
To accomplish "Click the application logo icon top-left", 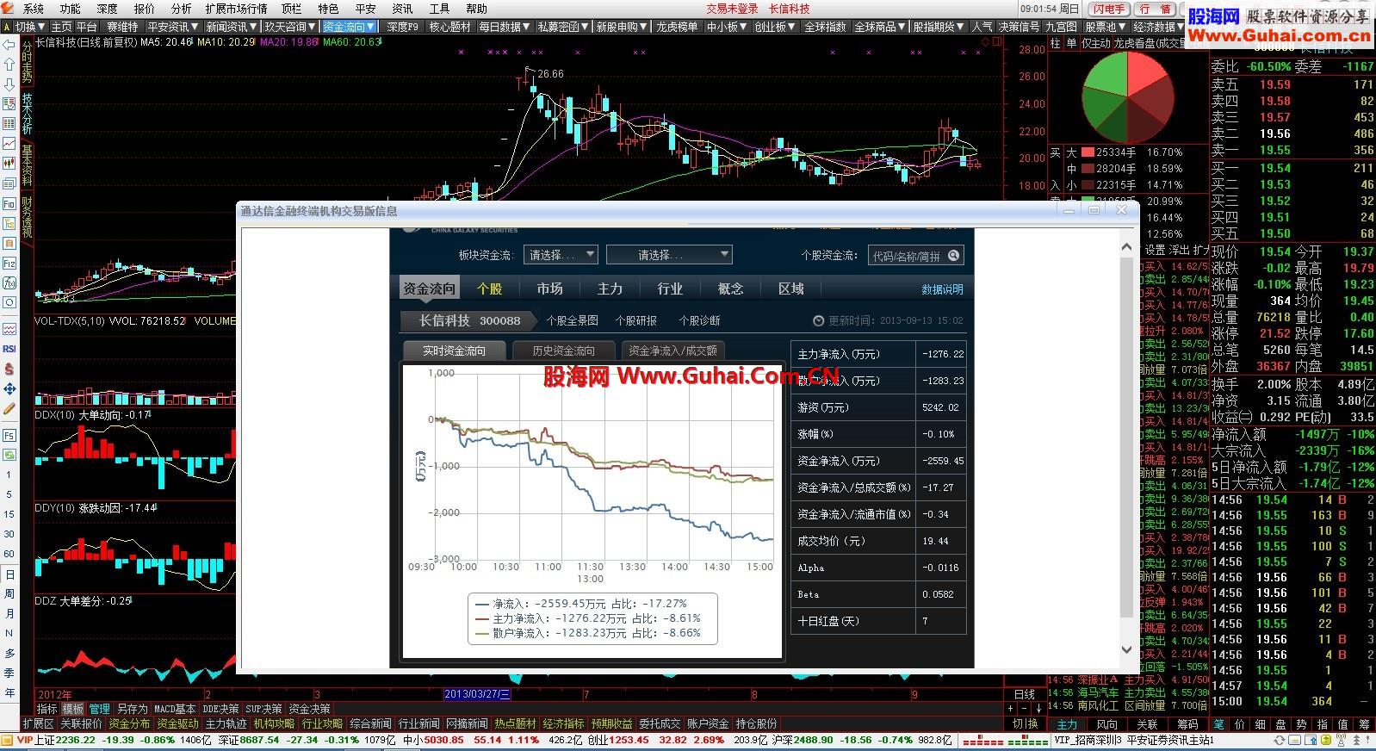I will pos(9,8).
